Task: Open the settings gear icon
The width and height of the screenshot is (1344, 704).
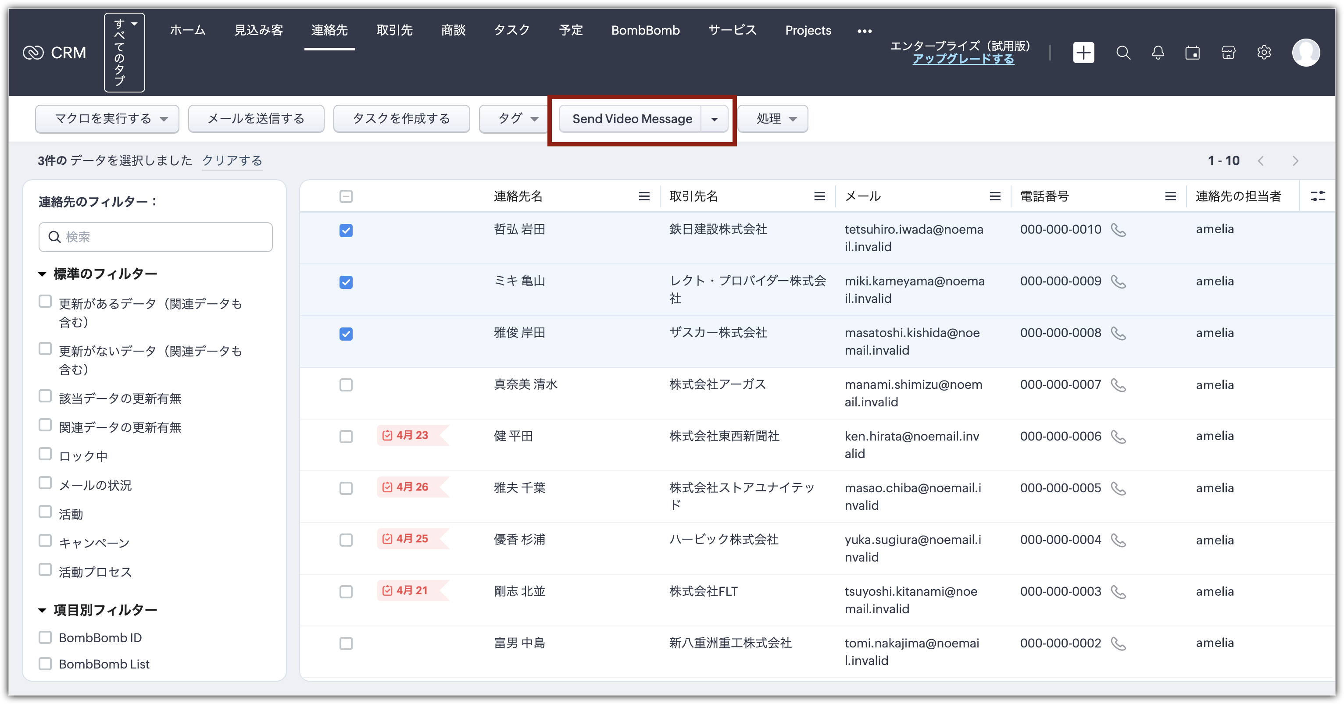Action: pos(1264,53)
